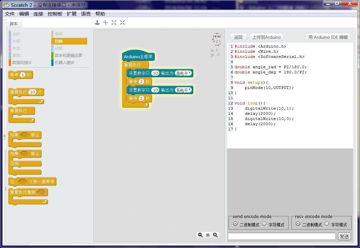This screenshot has height=248, width=360.
Task: Select character mode for recv encoding
Action: click(327, 224)
